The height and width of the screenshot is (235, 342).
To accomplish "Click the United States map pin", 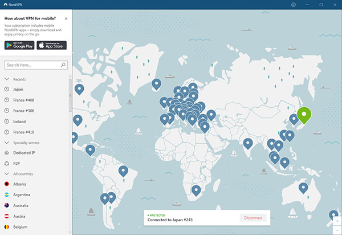I will click(78, 120).
